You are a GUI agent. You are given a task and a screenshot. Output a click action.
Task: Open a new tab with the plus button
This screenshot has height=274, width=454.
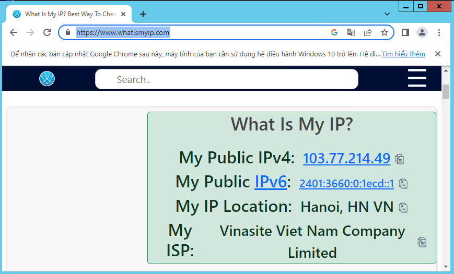click(x=143, y=14)
